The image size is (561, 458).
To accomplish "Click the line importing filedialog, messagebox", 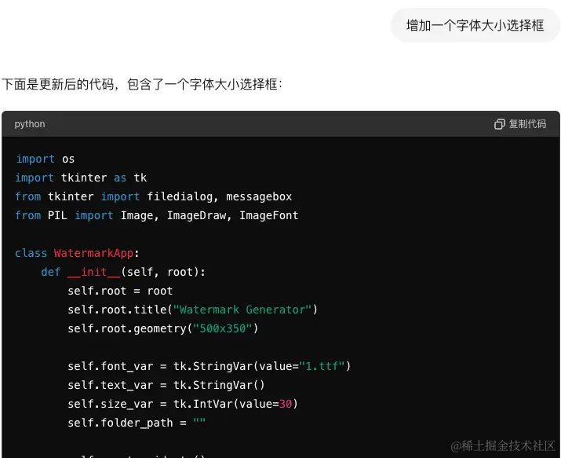I will (x=154, y=196).
